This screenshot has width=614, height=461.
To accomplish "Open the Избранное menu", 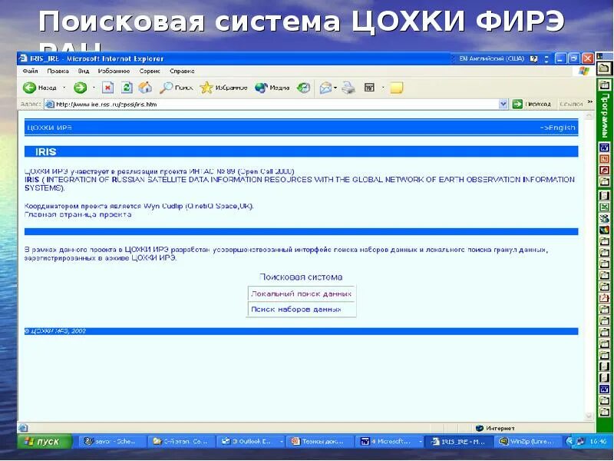I will click(x=114, y=71).
